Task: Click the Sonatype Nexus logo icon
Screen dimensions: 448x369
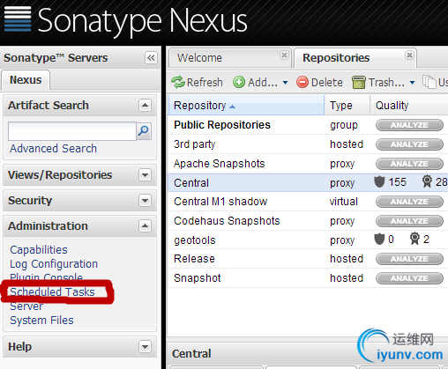Action: point(18,18)
